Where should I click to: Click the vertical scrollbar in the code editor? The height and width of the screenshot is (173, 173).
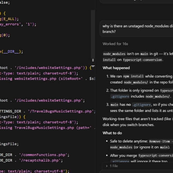(x=93, y=35)
